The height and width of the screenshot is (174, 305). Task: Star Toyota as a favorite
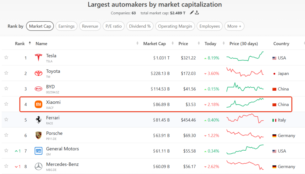(6, 73)
